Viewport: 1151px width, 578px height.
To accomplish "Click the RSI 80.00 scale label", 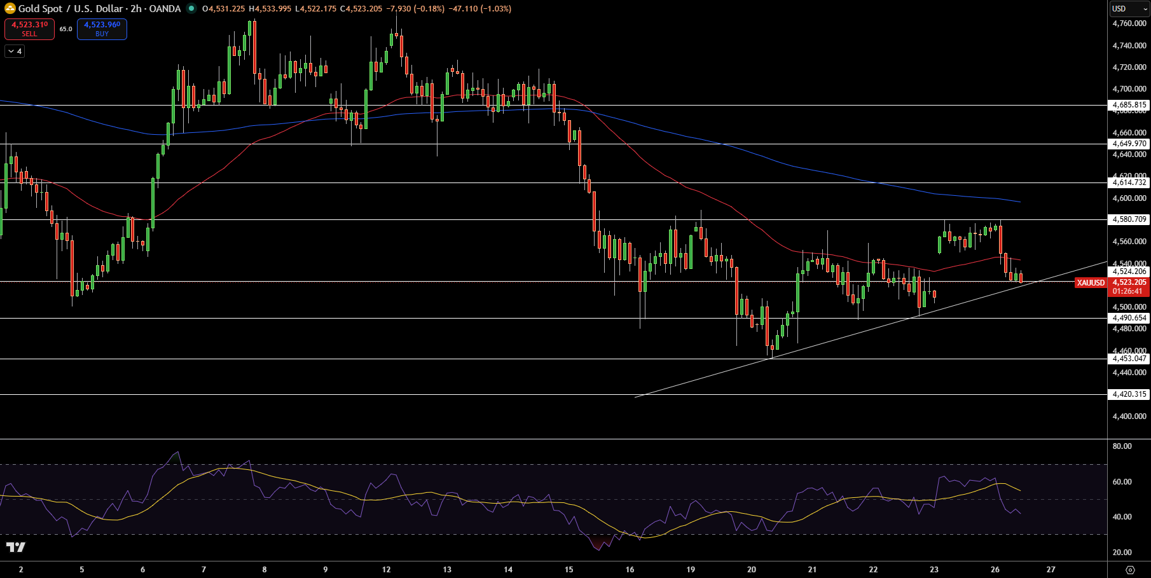I will click(x=1122, y=446).
